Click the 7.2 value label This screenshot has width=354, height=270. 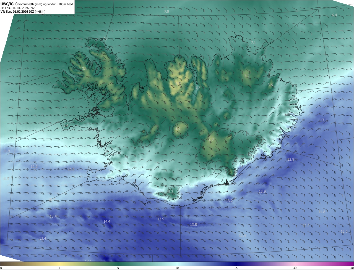tap(198, 88)
